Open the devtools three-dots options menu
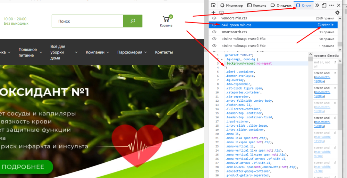347x178 pixels. point(331,5)
